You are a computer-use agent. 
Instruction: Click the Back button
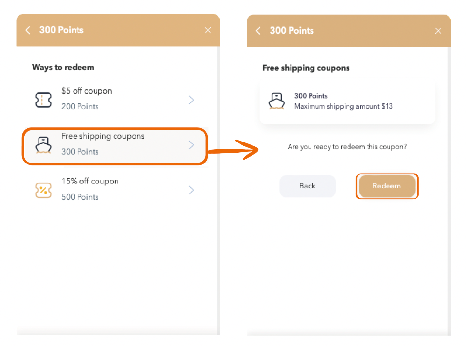coord(308,186)
